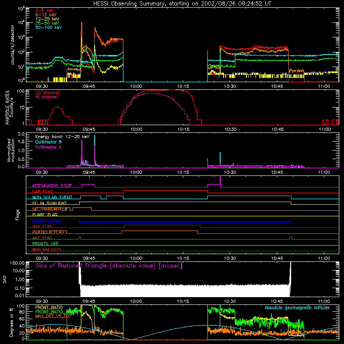Click the SAA_FLAG label
The image size is (344, 344).
click(42, 226)
